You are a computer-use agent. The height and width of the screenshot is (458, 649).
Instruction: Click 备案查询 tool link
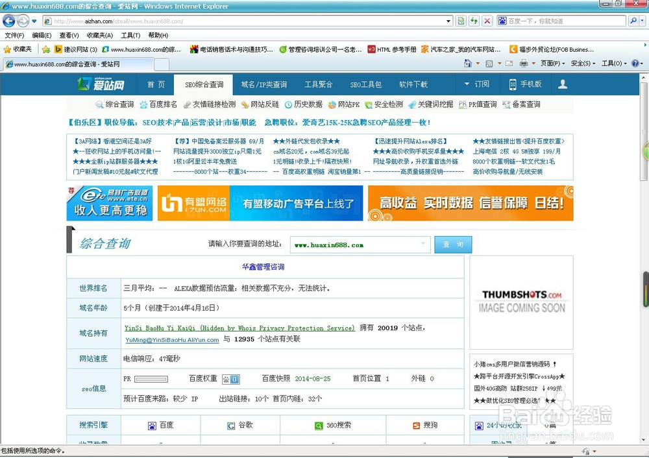click(522, 104)
